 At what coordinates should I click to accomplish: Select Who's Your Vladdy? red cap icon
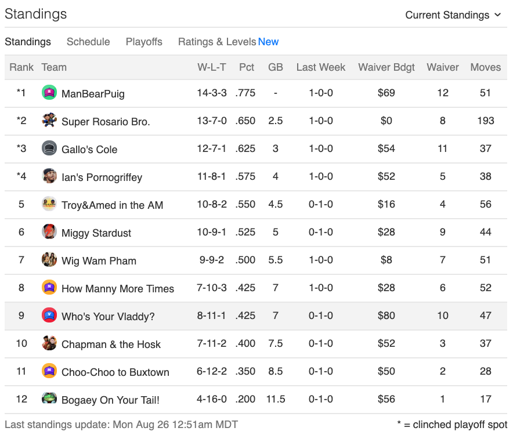pos(49,315)
